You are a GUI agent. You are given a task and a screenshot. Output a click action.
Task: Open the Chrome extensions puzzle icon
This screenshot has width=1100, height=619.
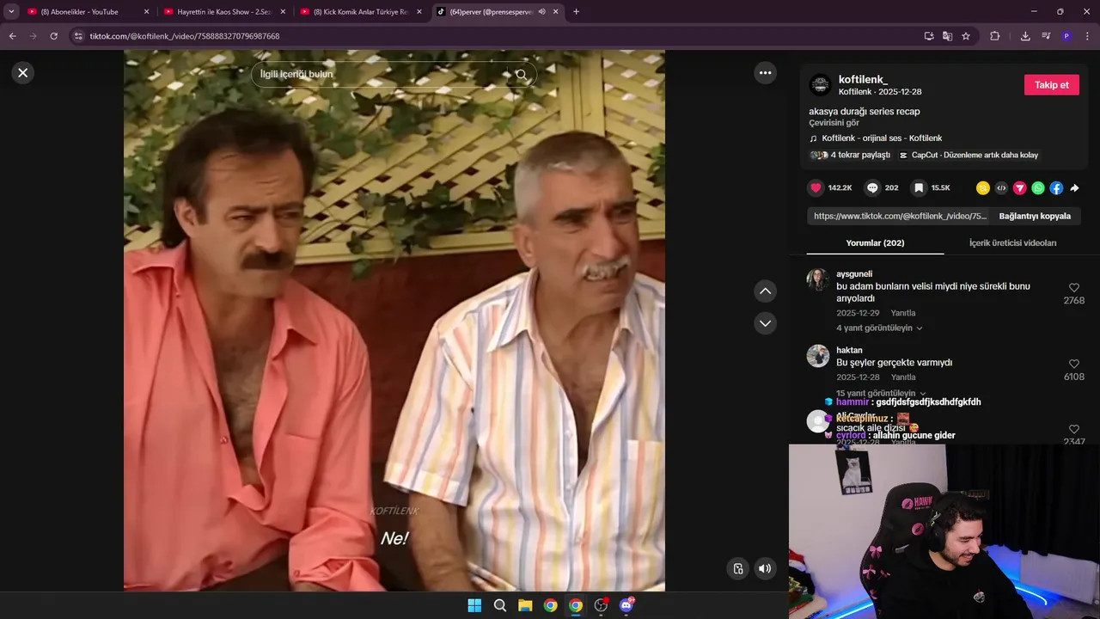(995, 36)
